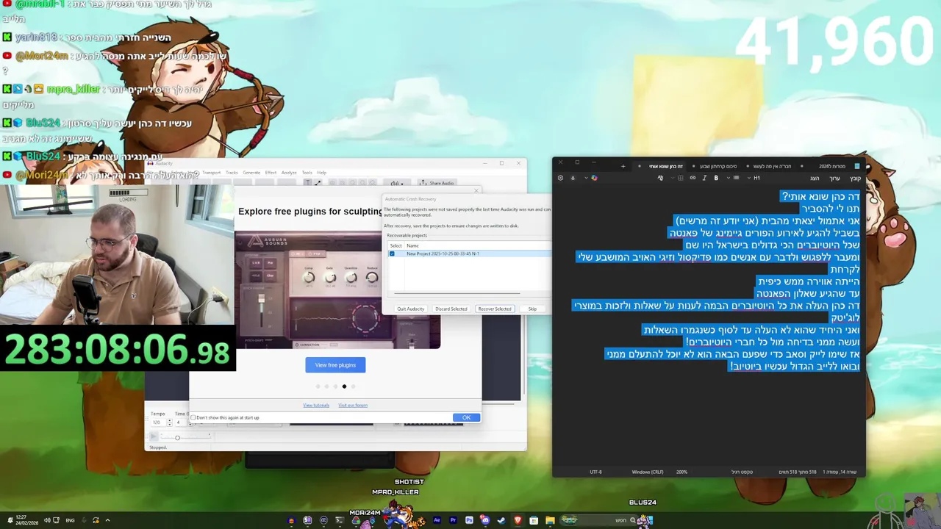
Task: Open the עריכה (Edit) menu in Notepad
Action: click(x=834, y=179)
